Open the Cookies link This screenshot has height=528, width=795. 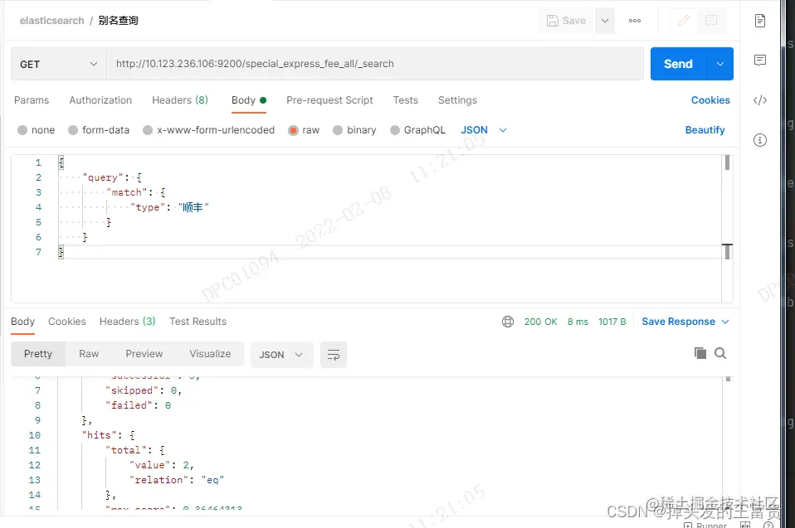coord(710,100)
